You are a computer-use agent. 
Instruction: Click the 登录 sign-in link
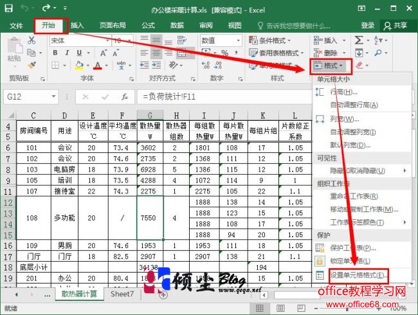pos(367,26)
